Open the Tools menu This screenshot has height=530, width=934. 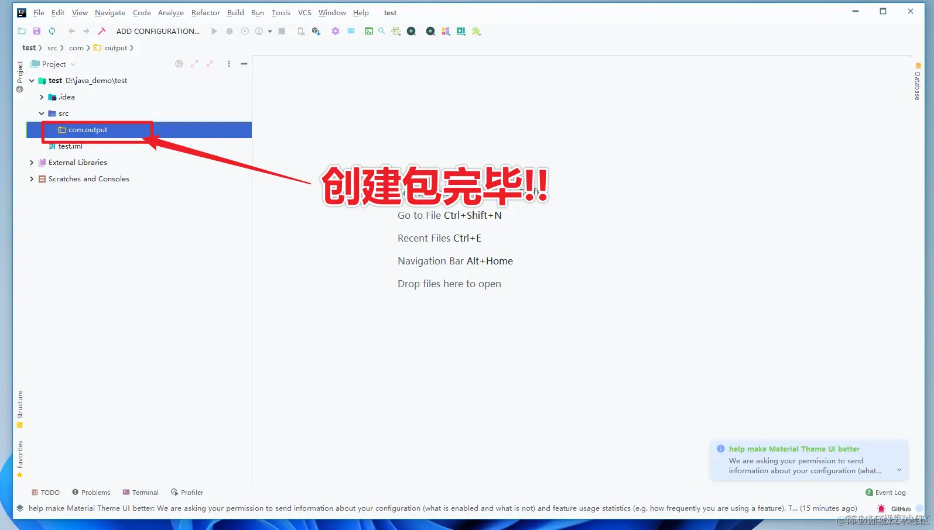point(281,12)
